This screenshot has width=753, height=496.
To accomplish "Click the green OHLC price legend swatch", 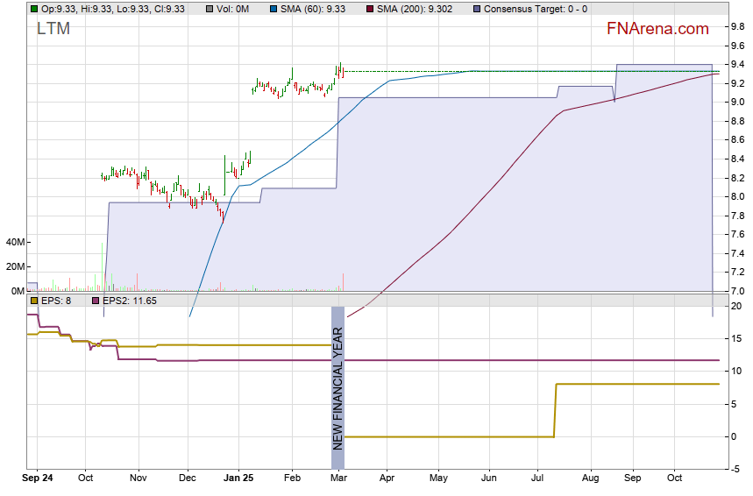I will tap(33, 9).
